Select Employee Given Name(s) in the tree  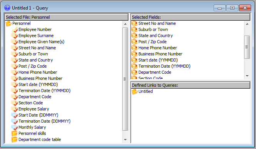click(41, 42)
